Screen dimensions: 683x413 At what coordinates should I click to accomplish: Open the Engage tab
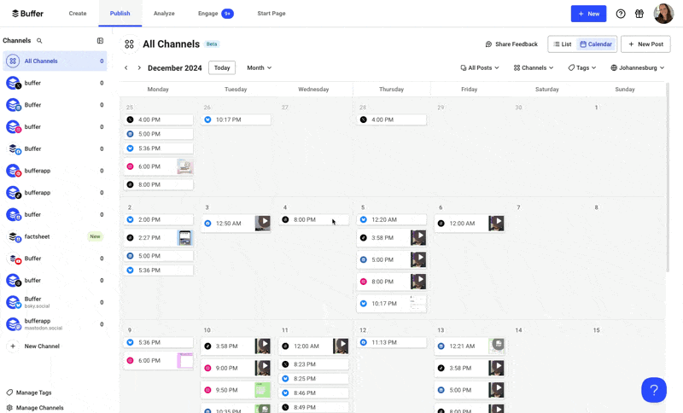pyautogui.click(x=216, y=14)
